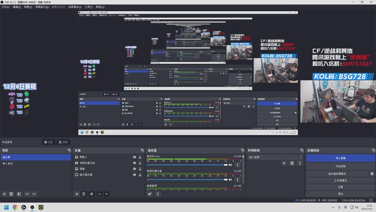Add a scene transition with plus icon
This screenshot has height=212, width=376.
(x=284, y=163)
